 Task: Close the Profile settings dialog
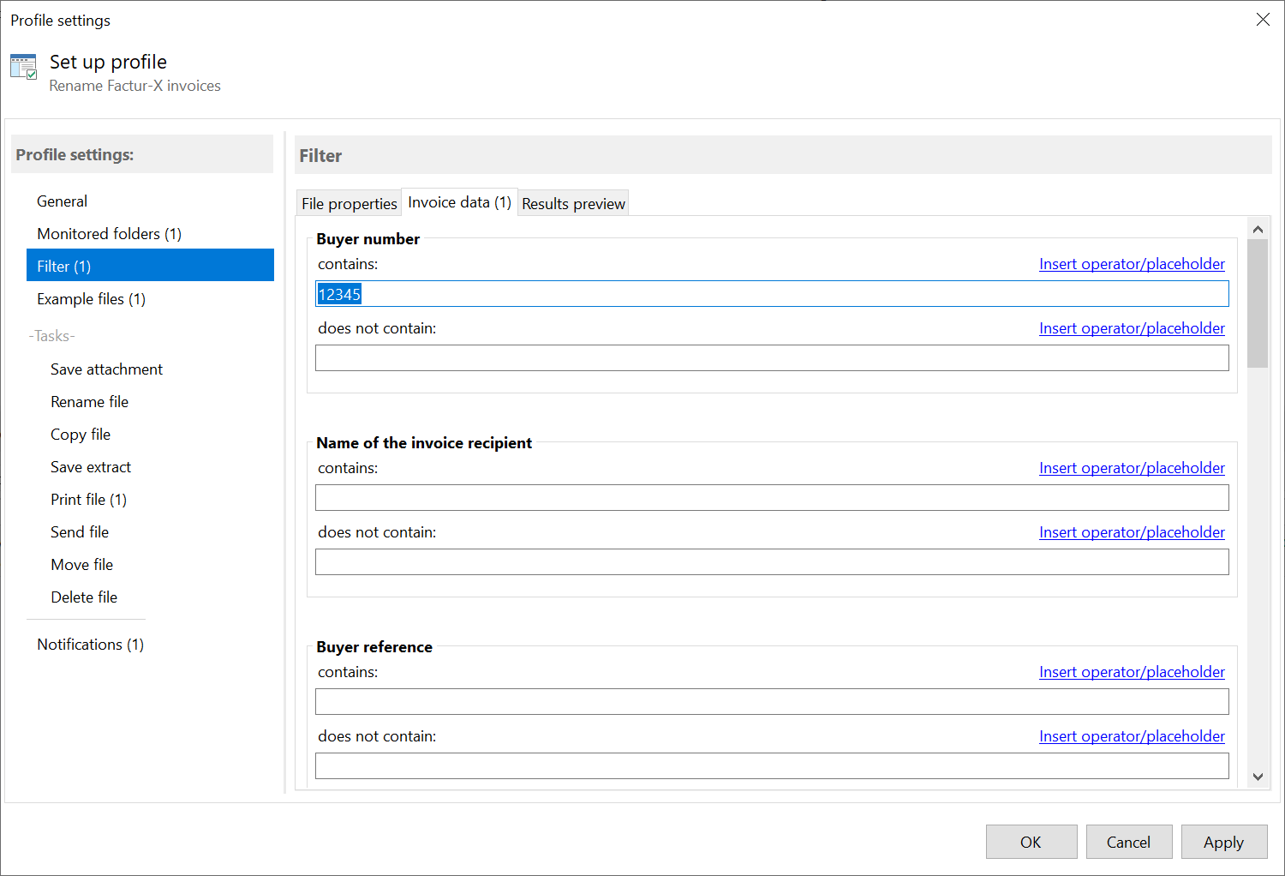pos(1263,20)
